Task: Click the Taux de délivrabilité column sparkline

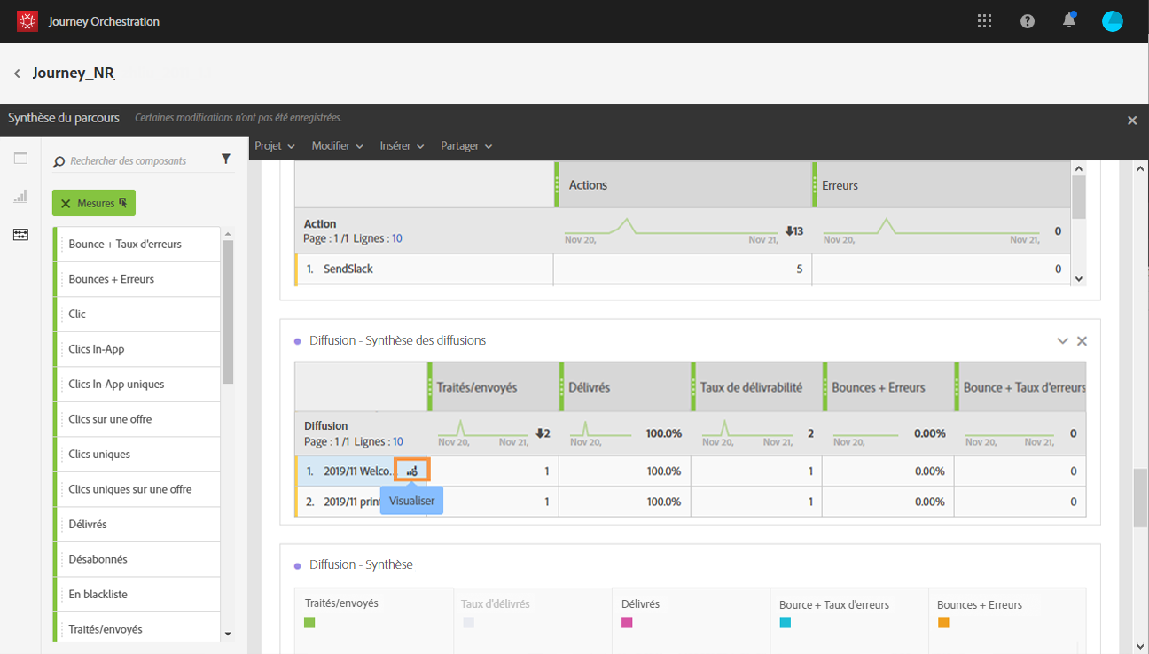Action: coord(746,431)
